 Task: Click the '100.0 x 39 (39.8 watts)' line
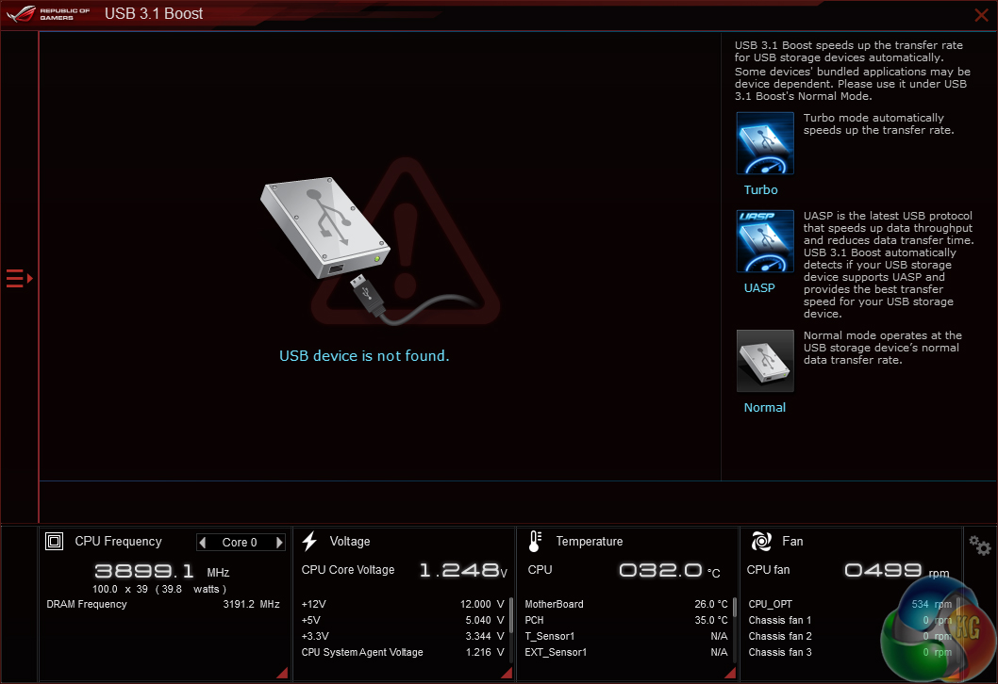click(x=159, y=589)
